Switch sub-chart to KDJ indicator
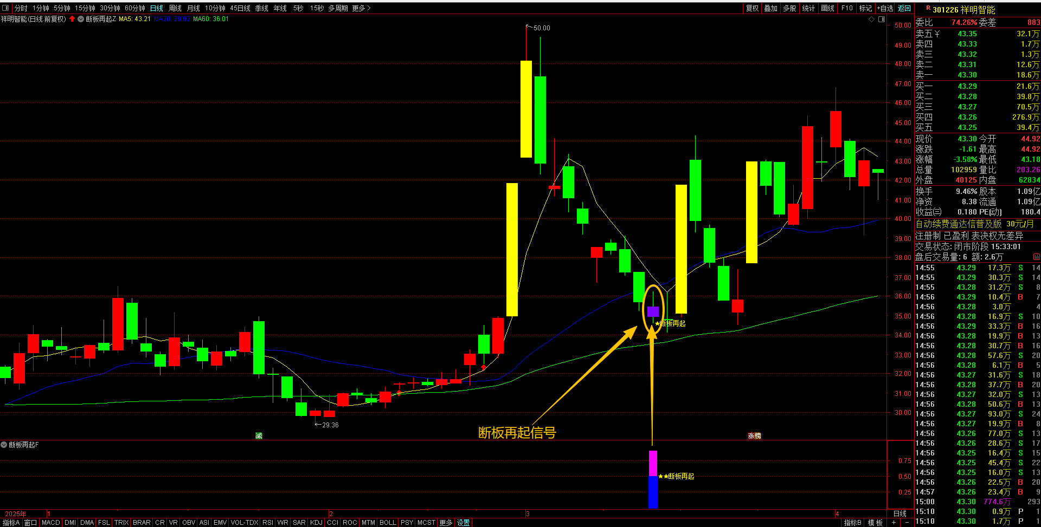Image resolution: width=1041 pixels, height=527 pixels. (x=316, y=523)
